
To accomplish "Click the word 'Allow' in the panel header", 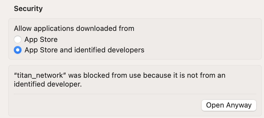I will pos(21,28).
